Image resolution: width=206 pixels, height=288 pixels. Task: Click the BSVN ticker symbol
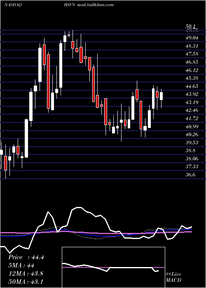tap(70, 5)
